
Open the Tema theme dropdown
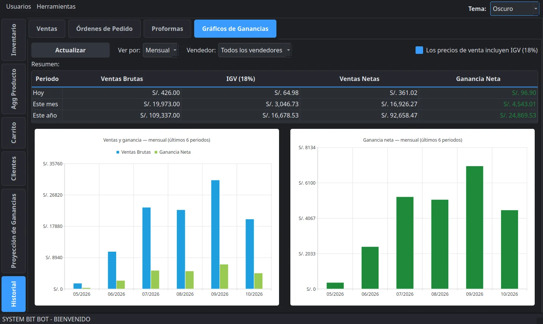[514, 9]
